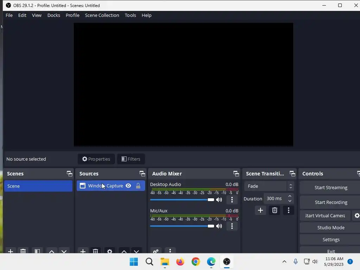Screen dimensions: 360x270
Task: Remove selected scene with trash icon
Action: pyautogui.click(x=23, y=251)
